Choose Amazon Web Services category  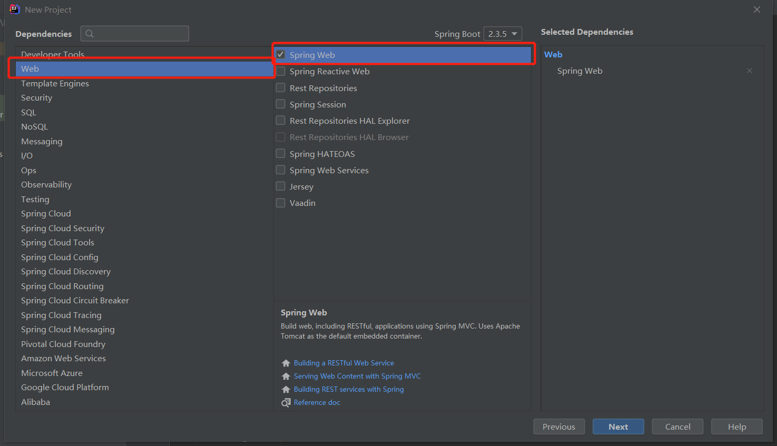tap(144, 359)
